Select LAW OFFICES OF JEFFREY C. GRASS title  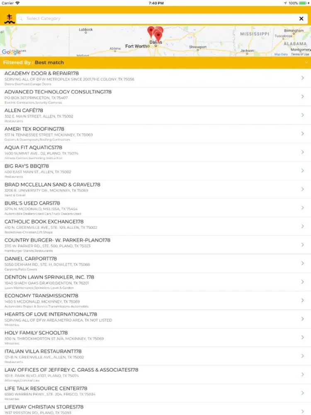pos(71,370)
